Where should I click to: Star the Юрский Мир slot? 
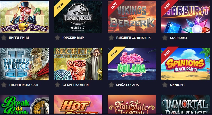coord(57,38)
